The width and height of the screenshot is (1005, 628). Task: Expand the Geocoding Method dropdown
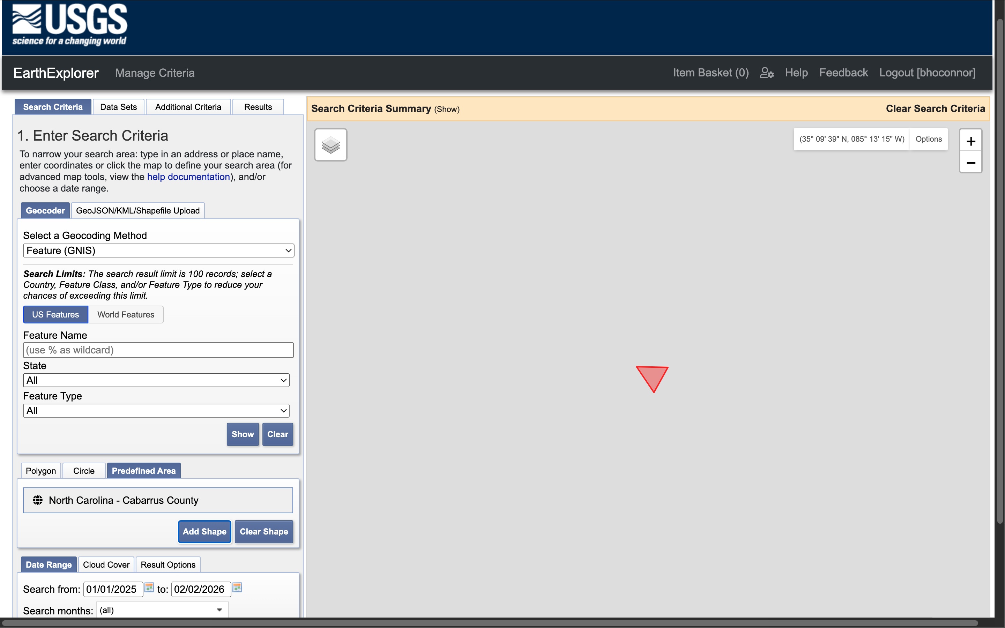coord(158,251)
